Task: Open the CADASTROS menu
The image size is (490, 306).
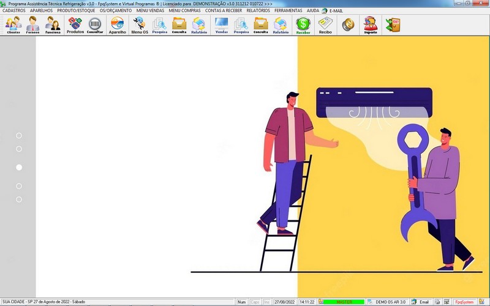Action: (14, 10)
